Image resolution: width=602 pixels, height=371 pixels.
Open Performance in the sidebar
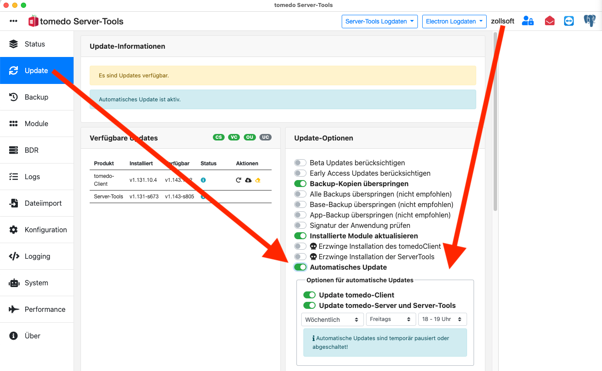37,309
